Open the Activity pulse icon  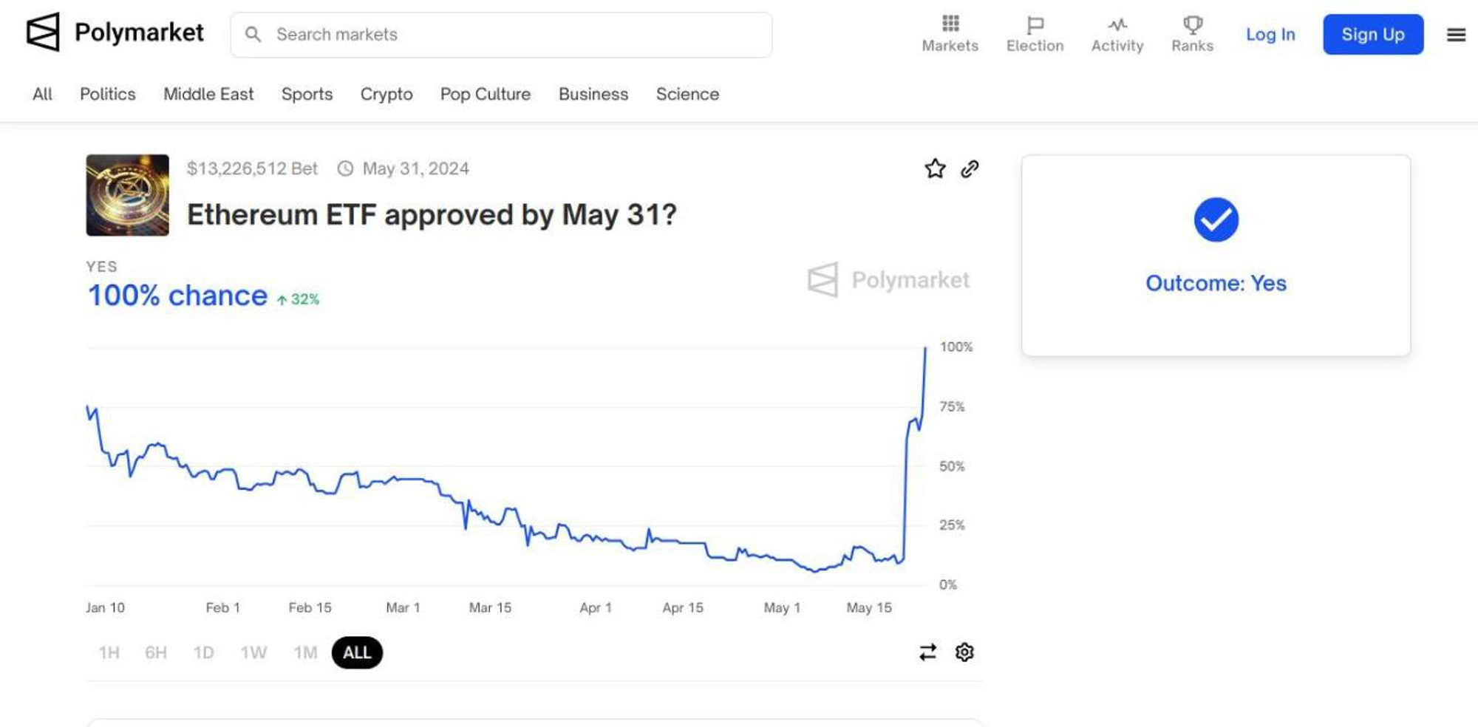(1117, 24)
